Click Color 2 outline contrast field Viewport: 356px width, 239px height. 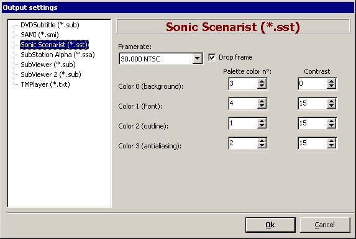(313, 124)
